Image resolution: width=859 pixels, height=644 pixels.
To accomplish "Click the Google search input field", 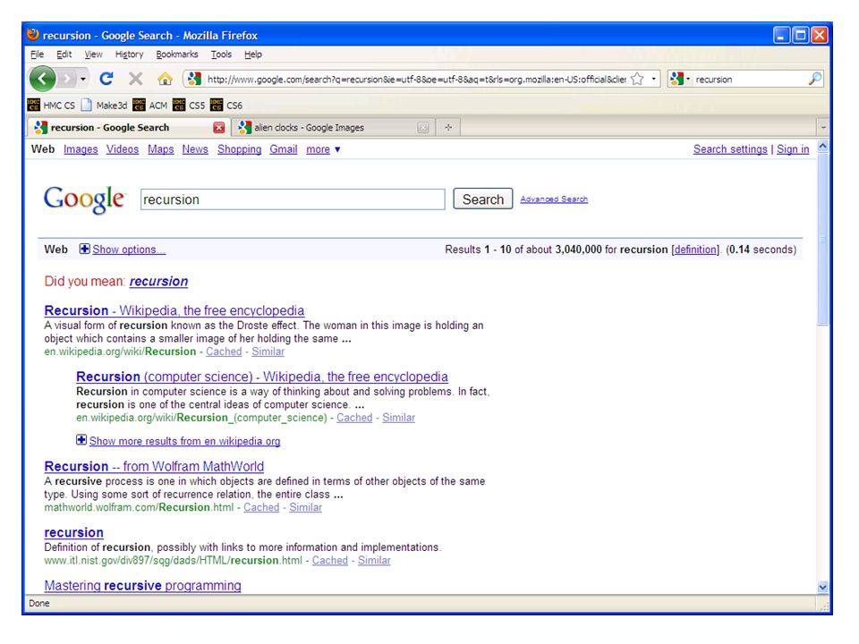I will (x=293, y=199).
